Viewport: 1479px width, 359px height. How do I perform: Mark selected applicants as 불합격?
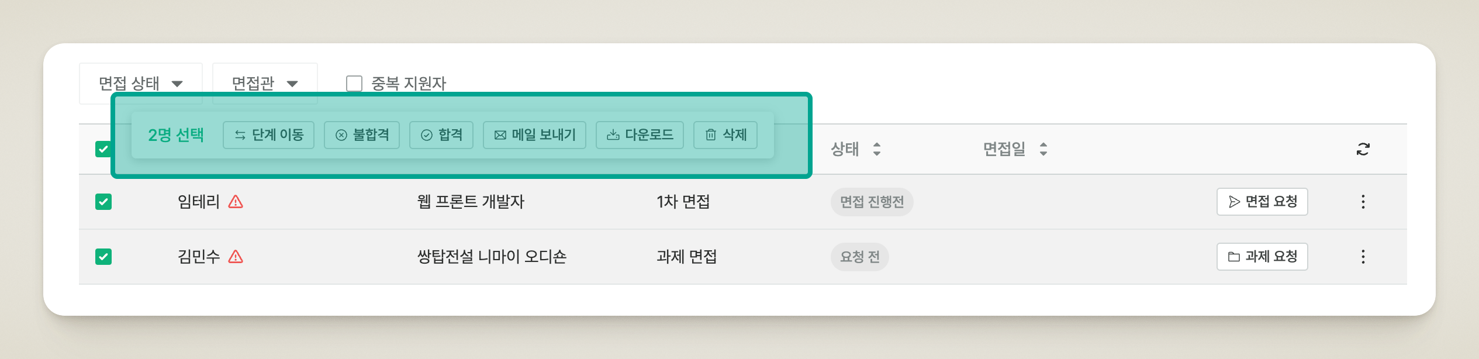tap(362, 135)
